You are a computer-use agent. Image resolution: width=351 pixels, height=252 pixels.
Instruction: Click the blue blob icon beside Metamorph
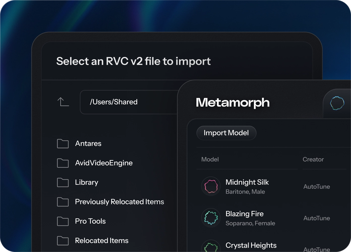(337, 103)
